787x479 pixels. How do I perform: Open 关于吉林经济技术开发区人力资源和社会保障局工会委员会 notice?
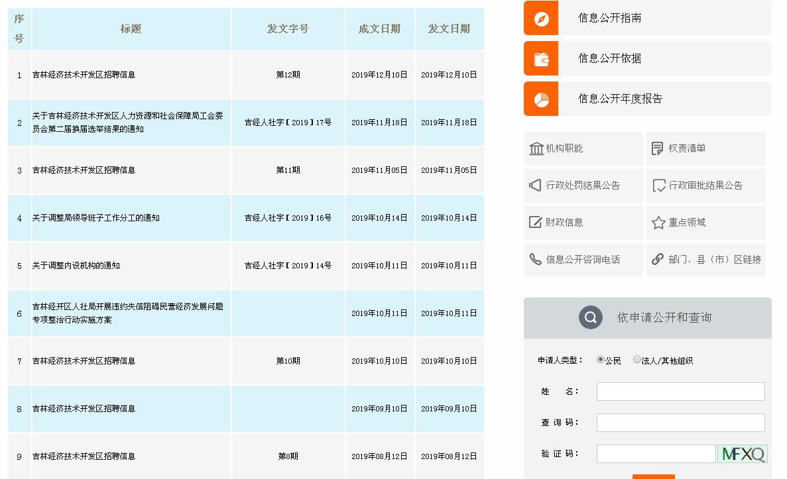click(x=127, y=123)
